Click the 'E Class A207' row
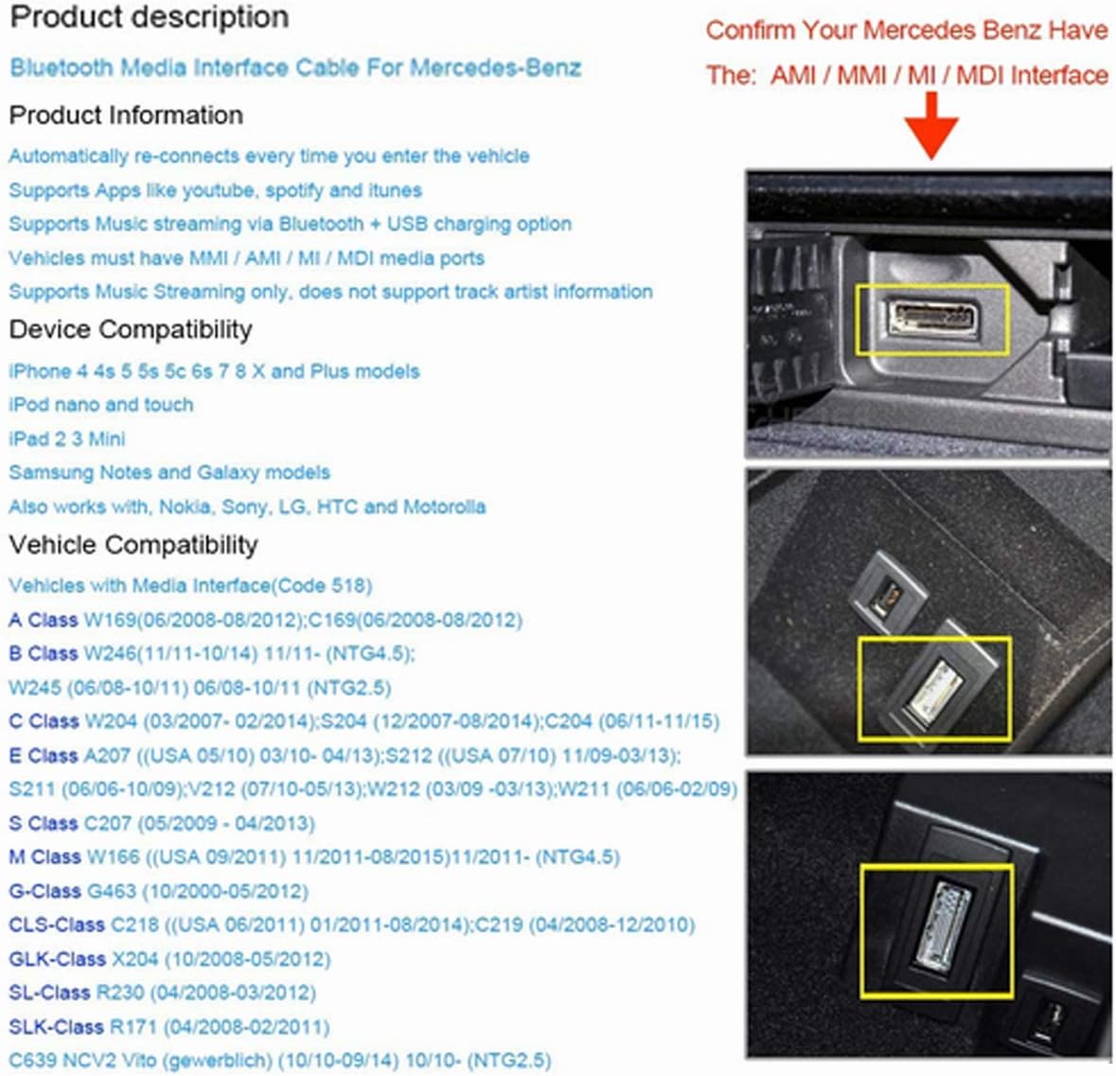 (345, 756)
